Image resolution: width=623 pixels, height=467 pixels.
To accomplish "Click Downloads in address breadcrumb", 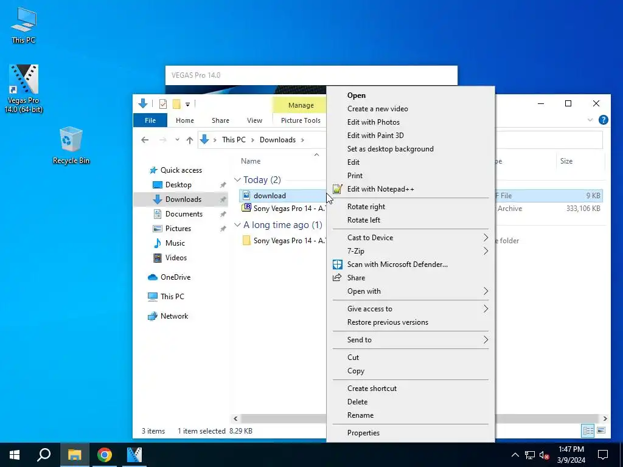I will tap(277, 140).
